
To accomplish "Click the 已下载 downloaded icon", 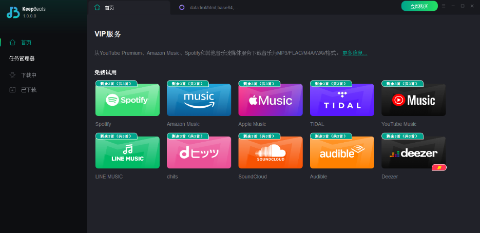I will pyautogui.click(x=12, y=90).
